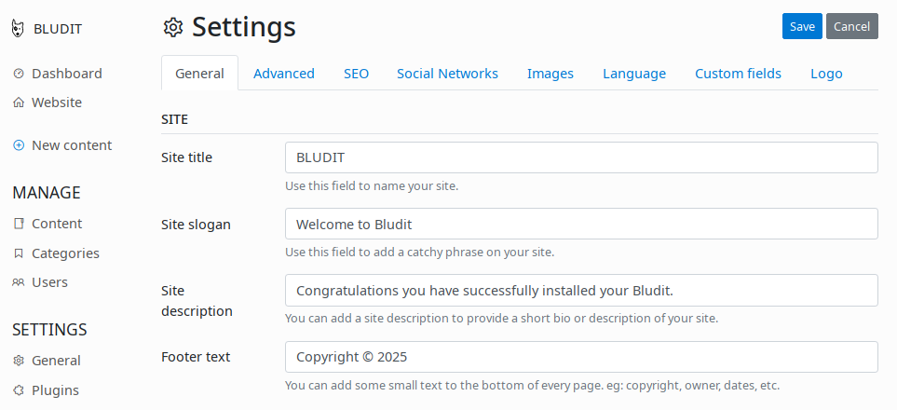Click the Website home icon

[x=19, y=102]
